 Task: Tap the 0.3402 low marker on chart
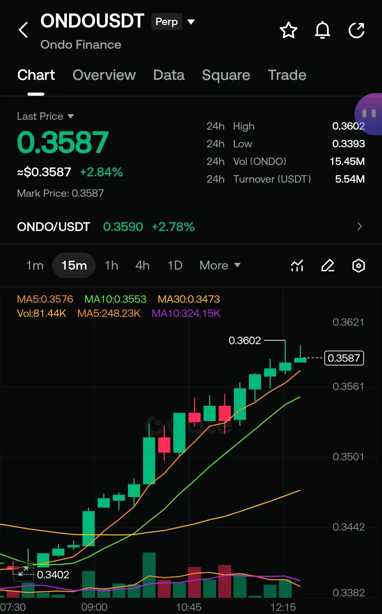tap(53, 575)
